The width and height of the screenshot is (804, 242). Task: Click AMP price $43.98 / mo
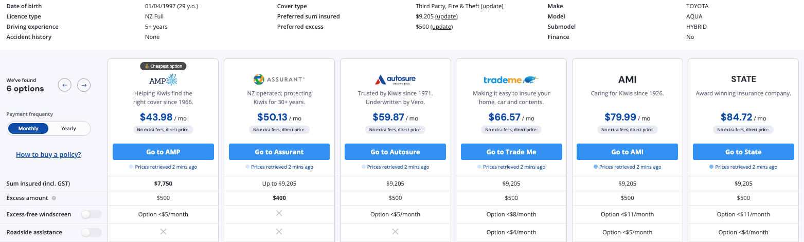[x=163, y=117]
